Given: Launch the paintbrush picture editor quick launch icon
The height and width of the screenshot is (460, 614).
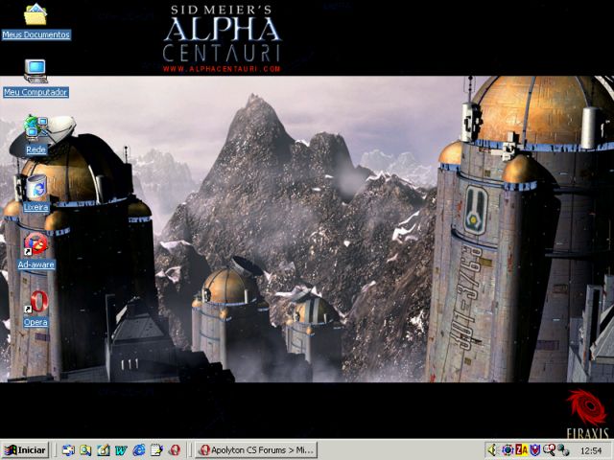Looking at the screenshot, I should pos(104,450).
